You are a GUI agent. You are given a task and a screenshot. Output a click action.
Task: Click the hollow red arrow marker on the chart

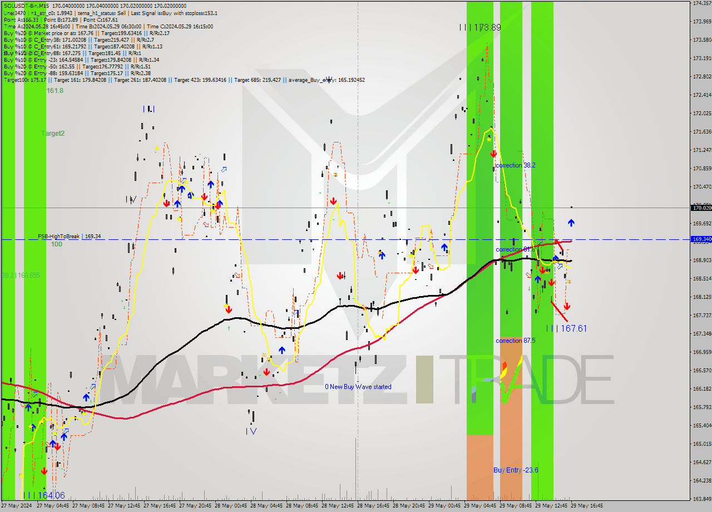click(x=48, y=444)
